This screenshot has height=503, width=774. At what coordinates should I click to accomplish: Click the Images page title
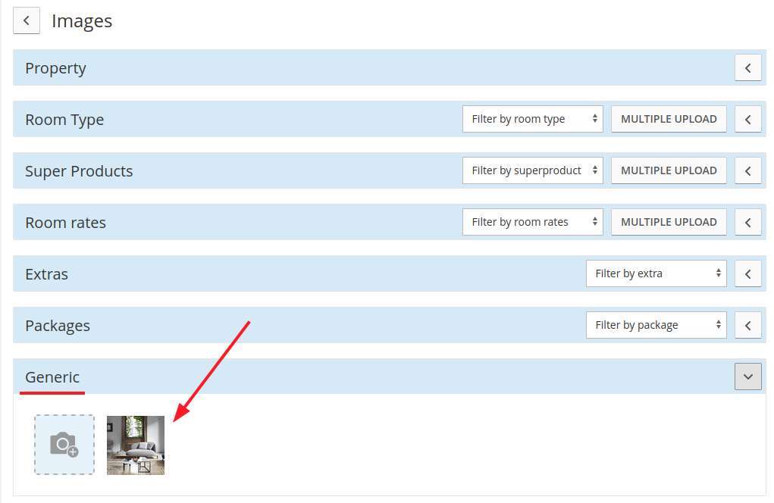(x=82, y=21)
